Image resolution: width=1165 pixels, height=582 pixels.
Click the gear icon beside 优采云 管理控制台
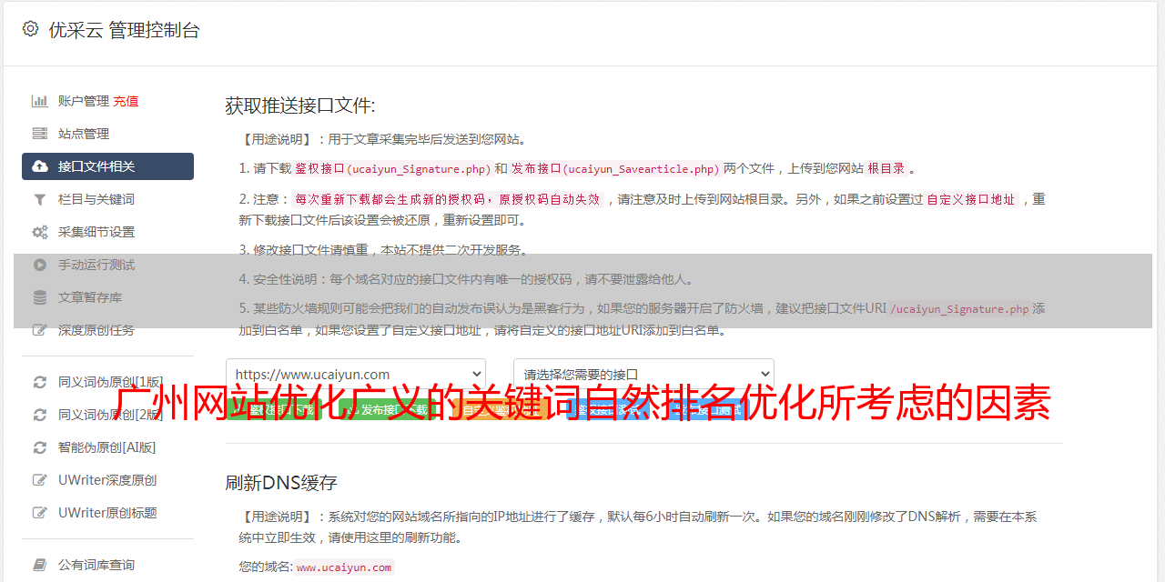30,29
